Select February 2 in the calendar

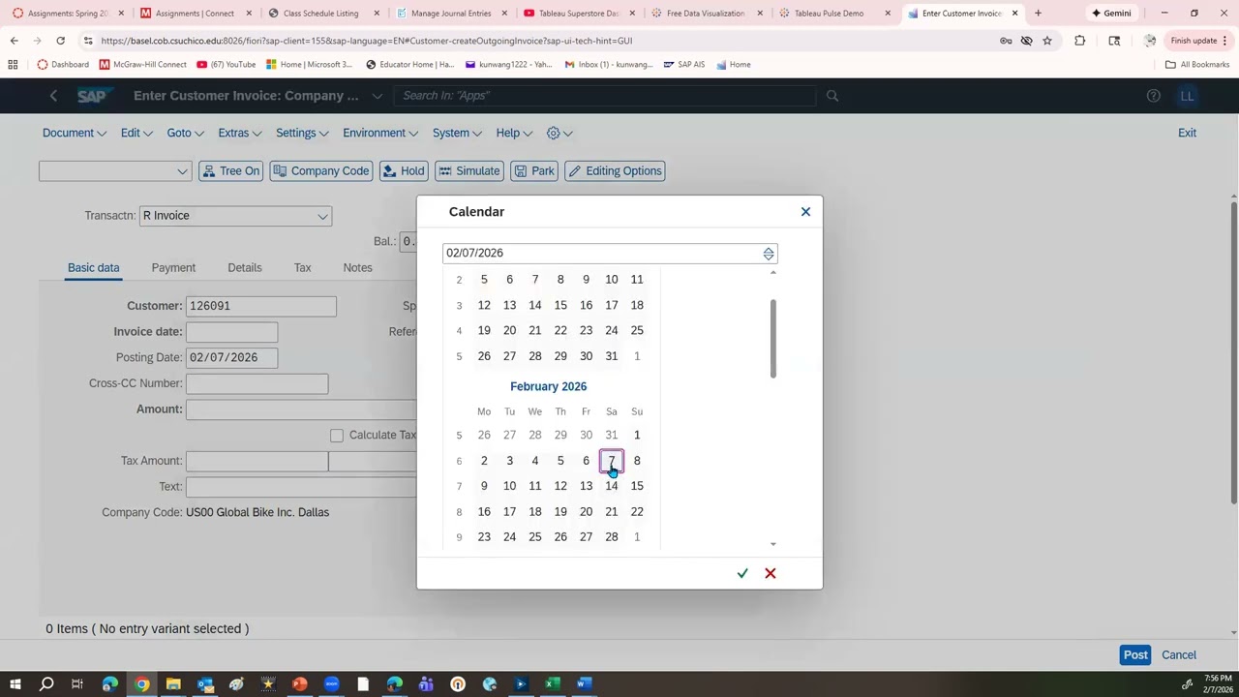484,461
